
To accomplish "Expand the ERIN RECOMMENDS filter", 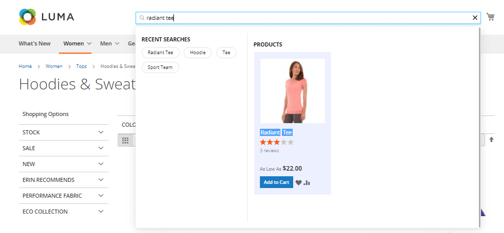I will click(63, 180).
